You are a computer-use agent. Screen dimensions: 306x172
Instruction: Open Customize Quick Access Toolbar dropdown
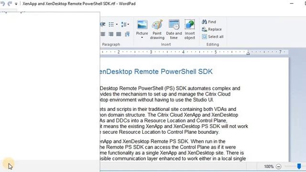(16, 4)
